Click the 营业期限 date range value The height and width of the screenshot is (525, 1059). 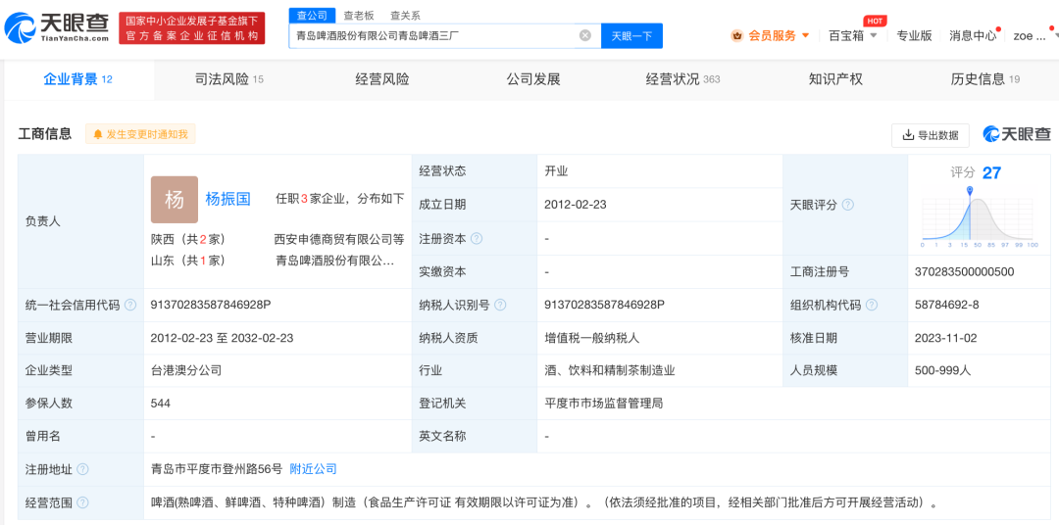click(223, 338)
